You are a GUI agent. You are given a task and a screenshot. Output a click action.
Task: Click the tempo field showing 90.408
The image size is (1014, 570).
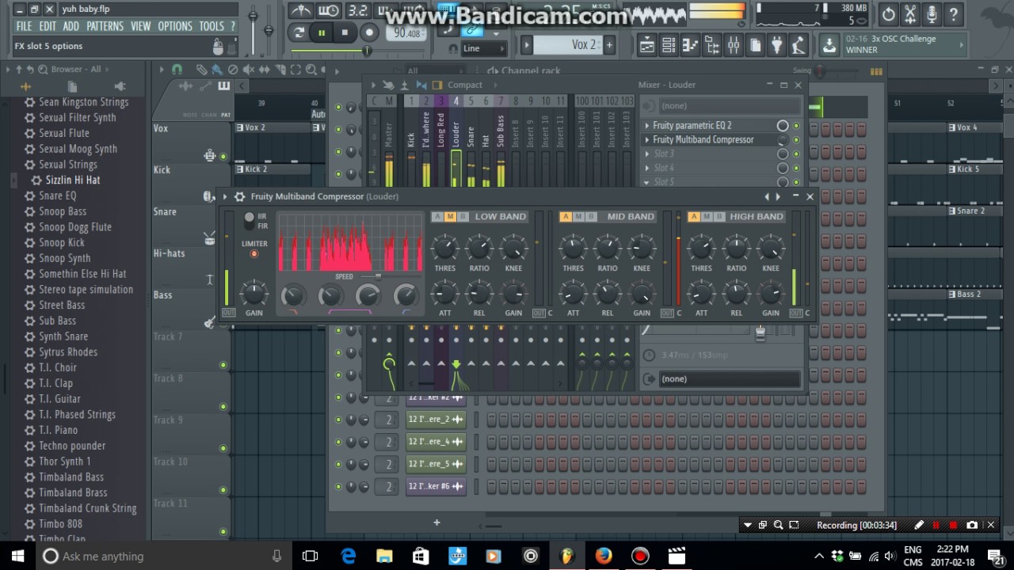406,33
